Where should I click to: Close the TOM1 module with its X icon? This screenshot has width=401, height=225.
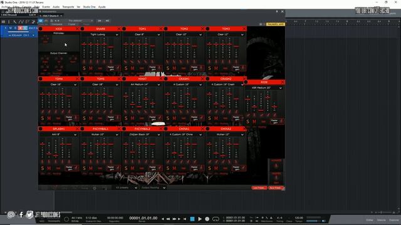click(x=161, y=29)
